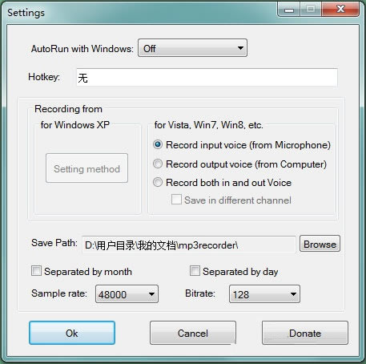
Task: Click the disabled maximize button
Action: point(311,10)
